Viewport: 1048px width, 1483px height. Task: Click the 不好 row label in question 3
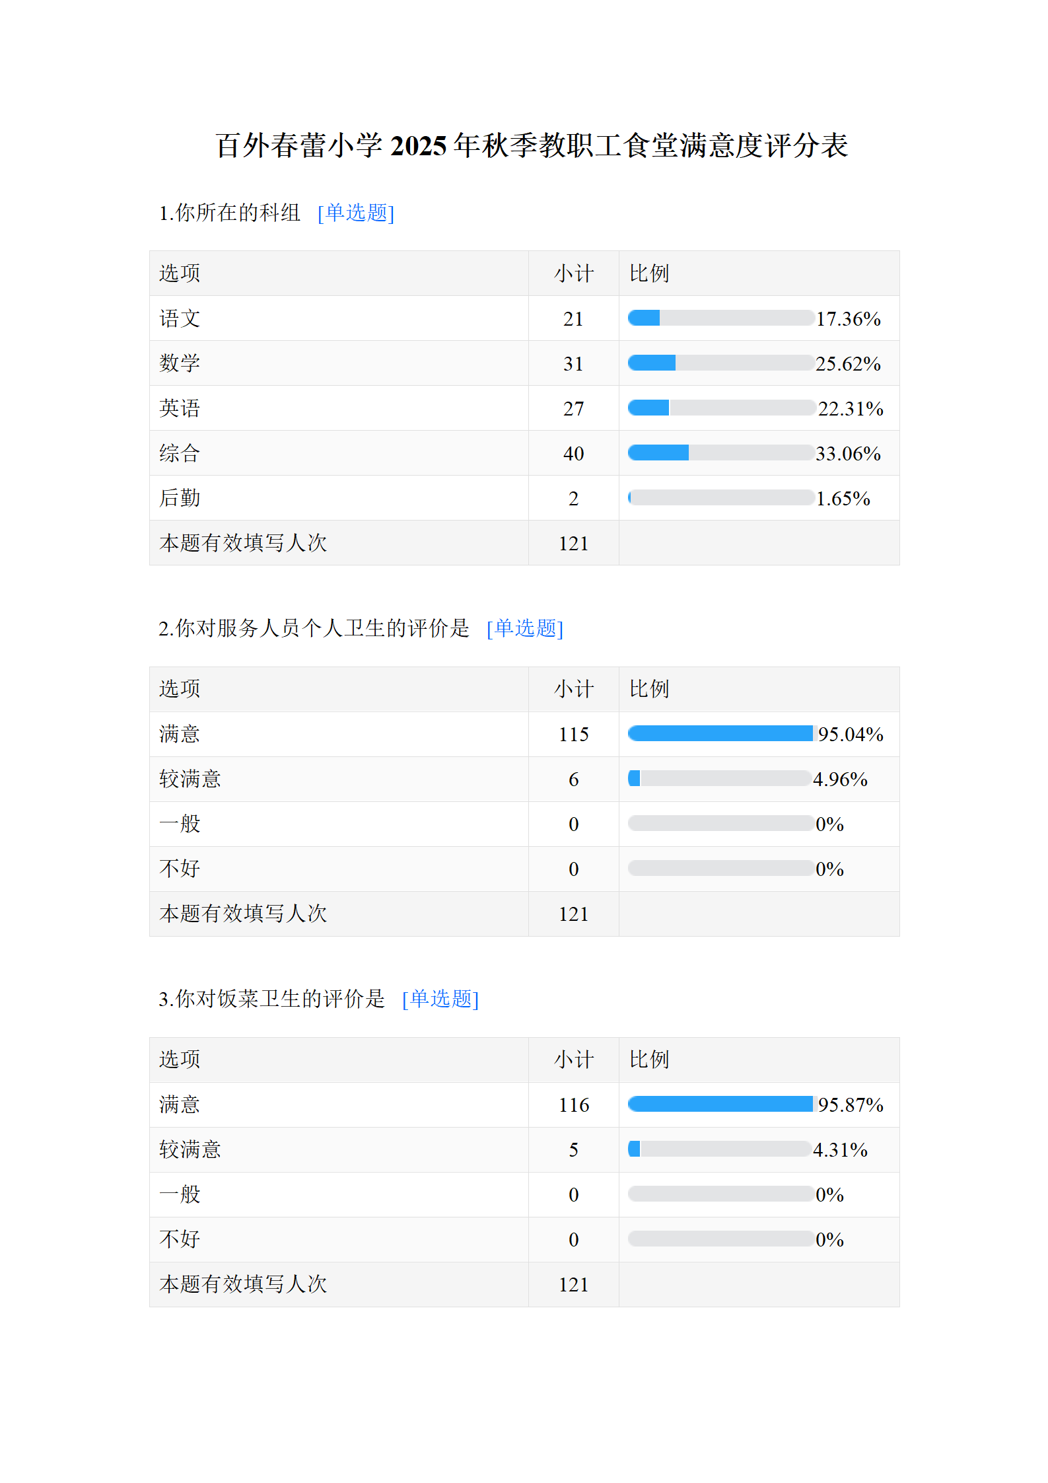coord(180,1239)
